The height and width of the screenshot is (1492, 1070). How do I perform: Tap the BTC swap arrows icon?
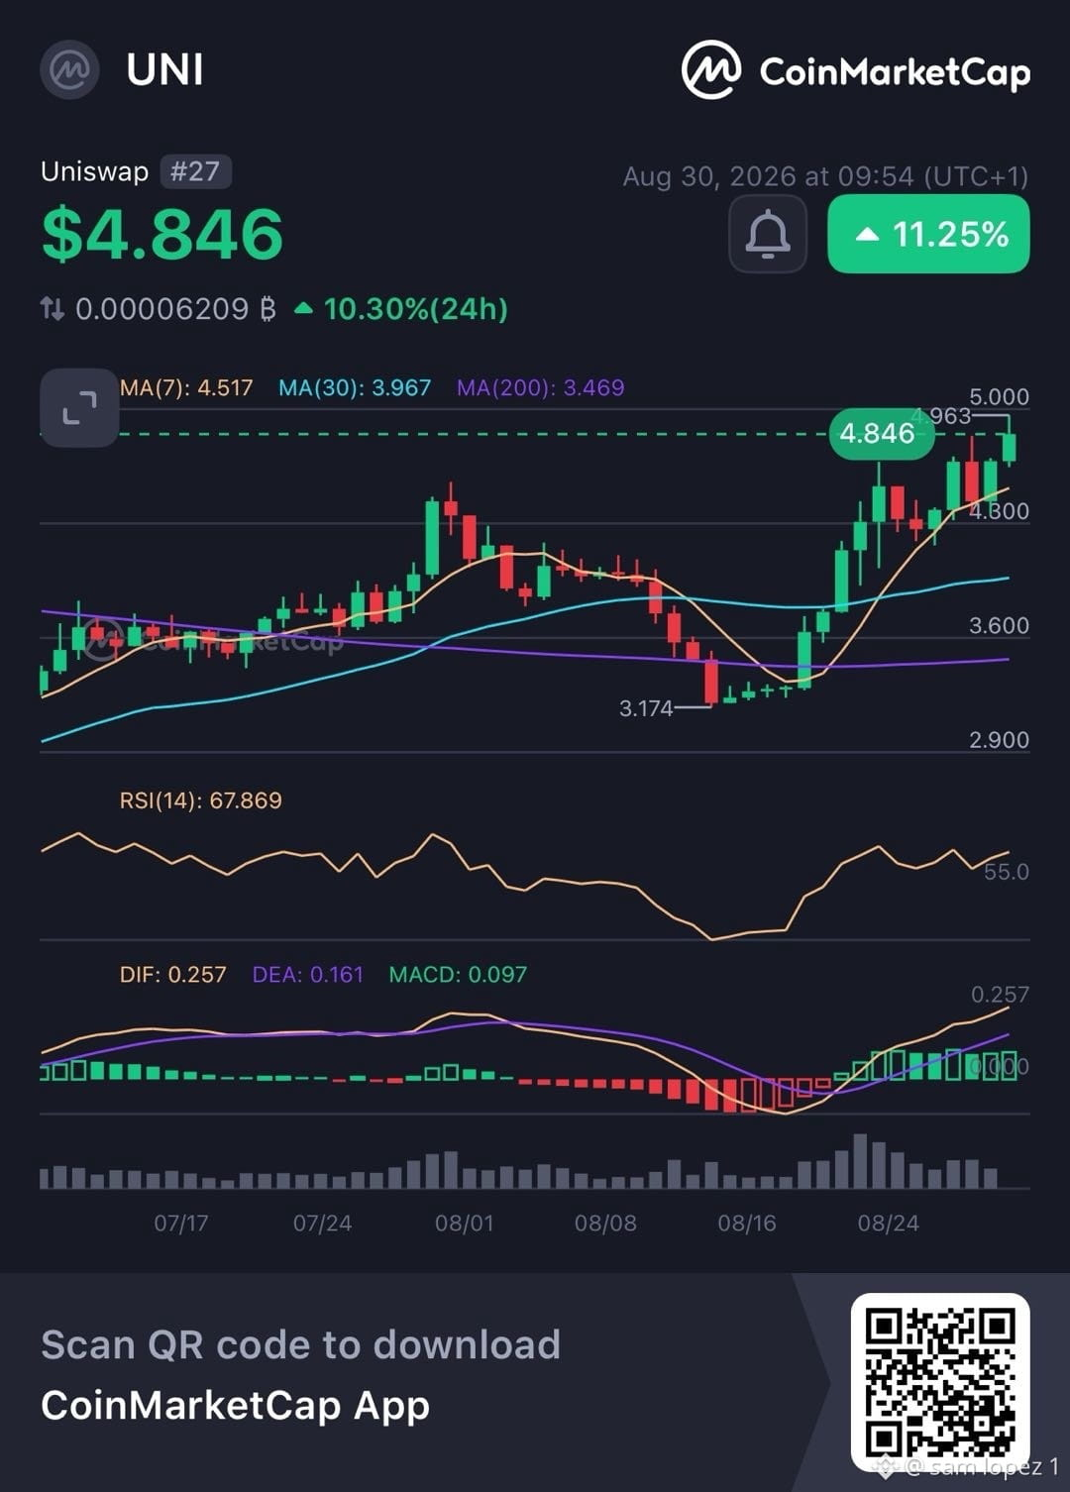point(53,309)
